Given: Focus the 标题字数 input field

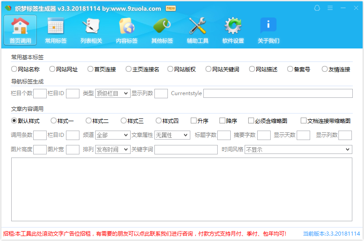Looking at the screenshot, I should coord(224,135).
